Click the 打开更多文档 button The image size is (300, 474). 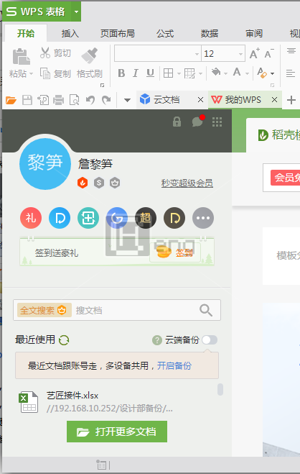(117, 432)
